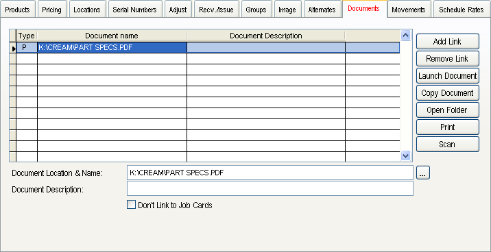This screenshot has height=252, width=491.
Task: Click the Scan button
Action: click(448, 144)
